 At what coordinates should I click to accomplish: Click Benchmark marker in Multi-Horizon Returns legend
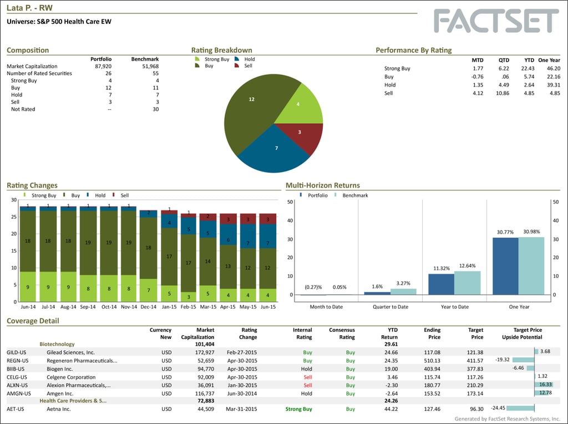coord(336,195)
